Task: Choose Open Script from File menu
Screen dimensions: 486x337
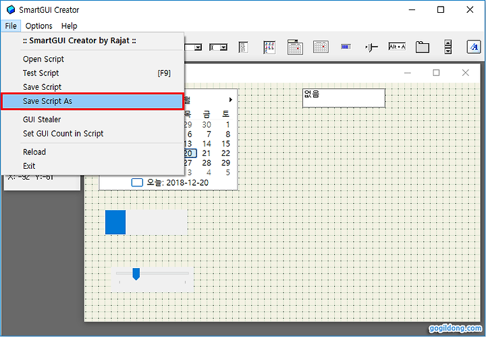Action: [x=93, y=59]
